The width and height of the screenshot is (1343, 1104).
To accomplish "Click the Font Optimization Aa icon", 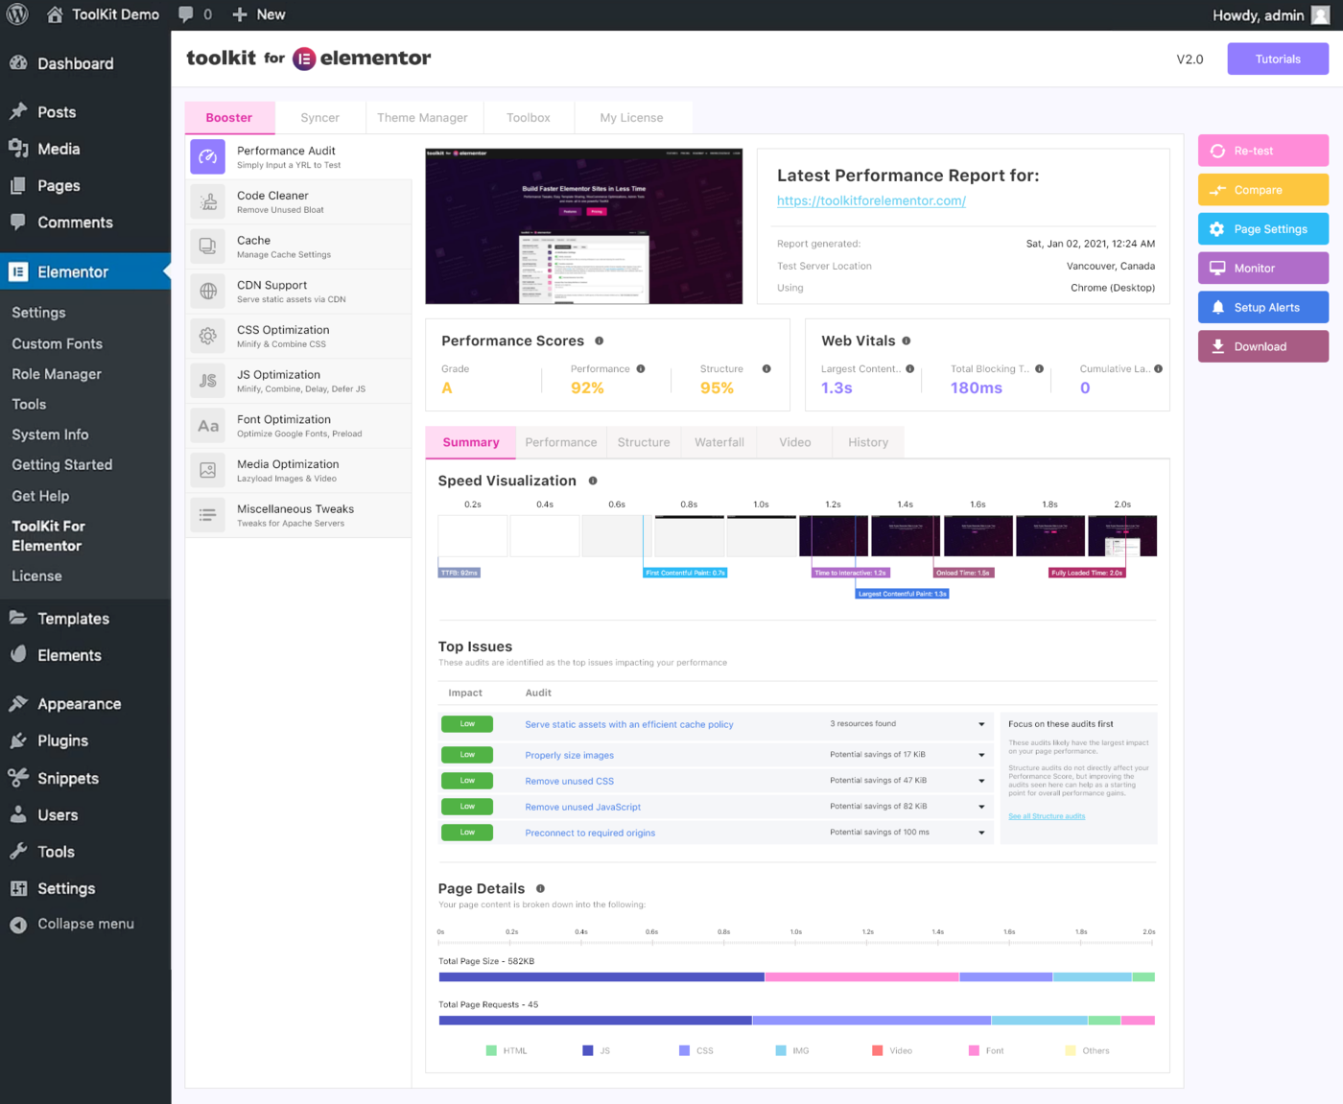I will [x=207, y=426].
